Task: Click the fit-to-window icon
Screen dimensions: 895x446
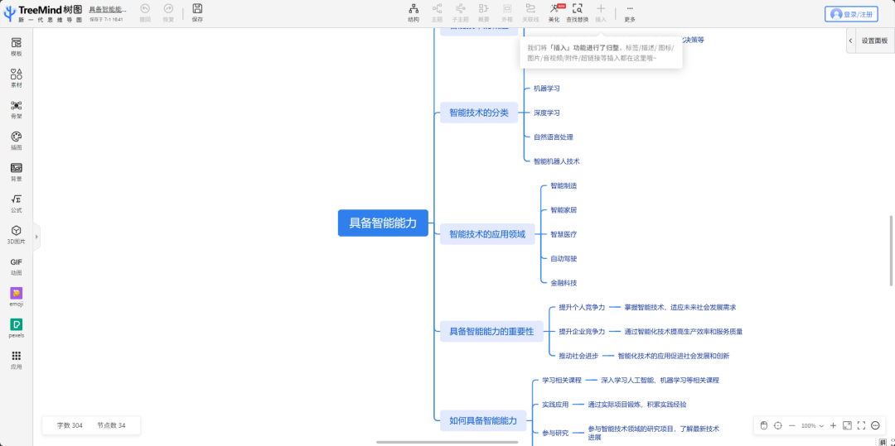Action: 847,425
